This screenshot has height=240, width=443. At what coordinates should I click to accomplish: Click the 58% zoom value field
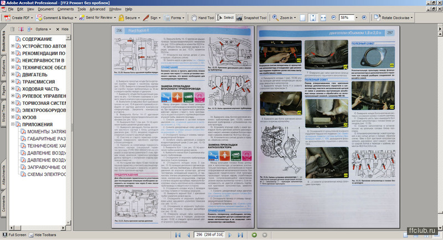(x=347, y=18)
